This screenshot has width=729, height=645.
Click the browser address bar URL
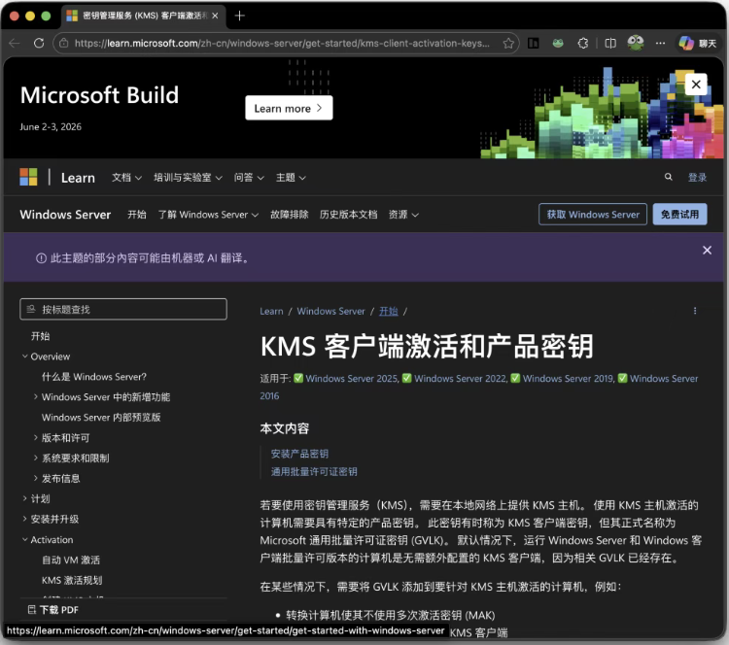click(282, 43)
